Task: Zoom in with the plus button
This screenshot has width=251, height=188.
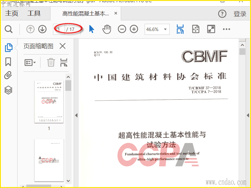Action: (134, 29)
